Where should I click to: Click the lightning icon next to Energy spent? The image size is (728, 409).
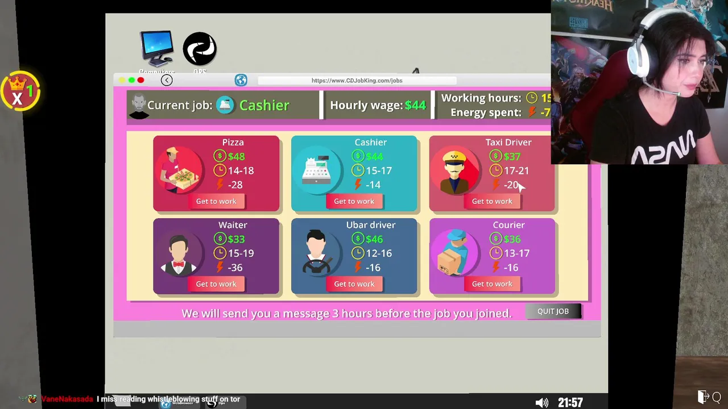(532, 112)
